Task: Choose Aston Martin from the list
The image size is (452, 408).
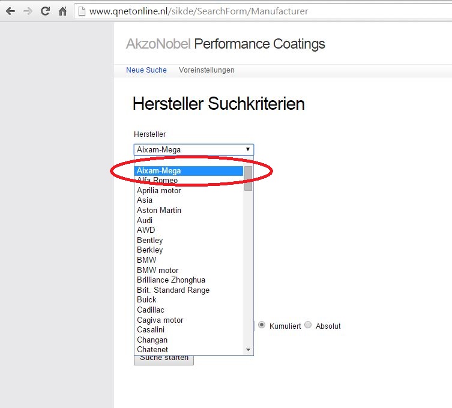Action: tap(189, 210)
